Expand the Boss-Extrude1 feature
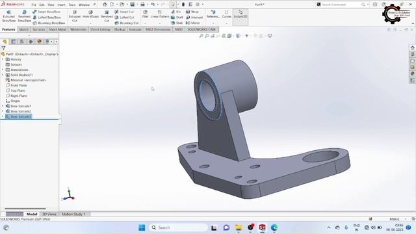Viewport: 416px width, 234px height. pos(3,106)
